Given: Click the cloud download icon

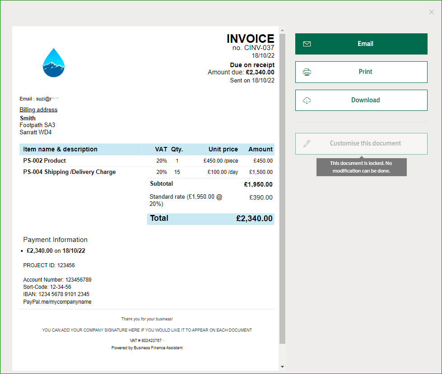Looking at the screenshot, I should click(307, 100).
